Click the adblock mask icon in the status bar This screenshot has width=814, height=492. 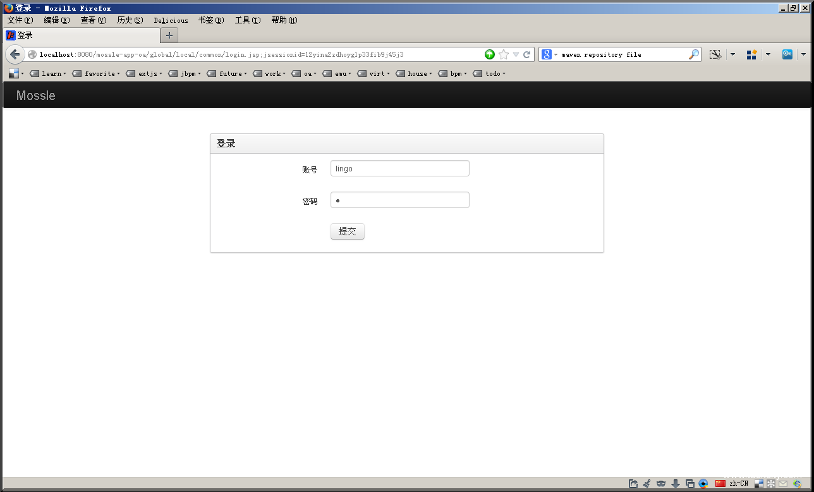(x=661, y=484)
